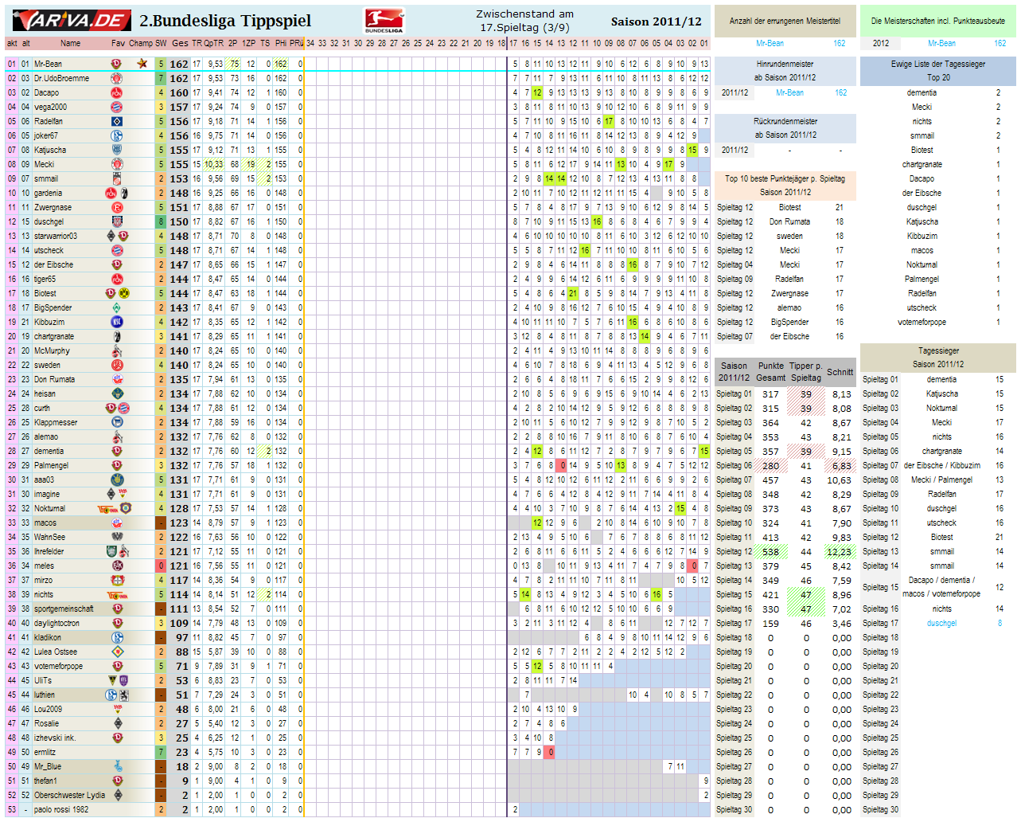Click the PHi column header

(280, 43)
